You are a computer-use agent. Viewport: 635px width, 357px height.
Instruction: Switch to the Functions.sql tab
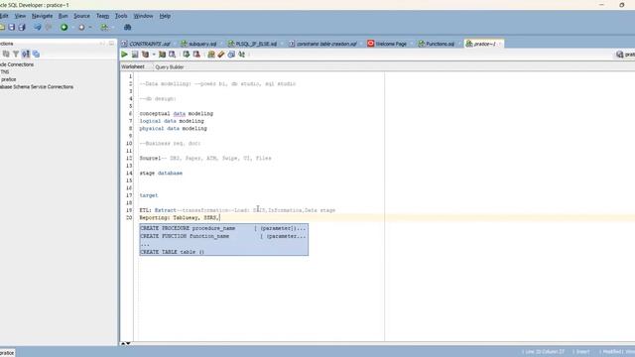(x=440, y=44)
